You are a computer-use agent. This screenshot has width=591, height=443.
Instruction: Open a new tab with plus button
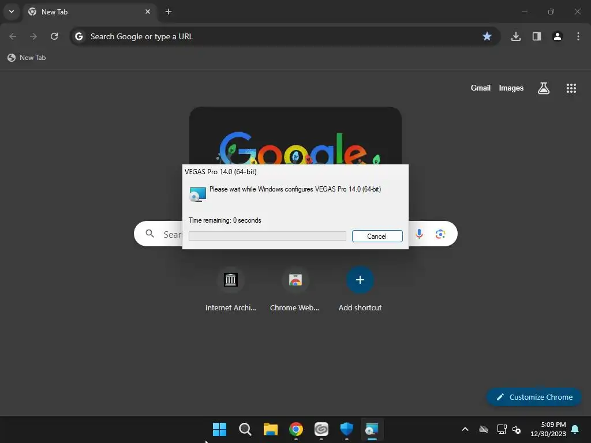[x=169, y=12]
